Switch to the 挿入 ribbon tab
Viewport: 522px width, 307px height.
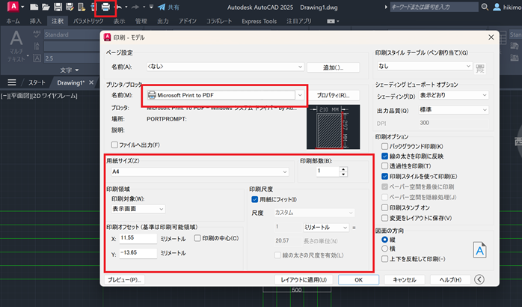tap(35, 22)
